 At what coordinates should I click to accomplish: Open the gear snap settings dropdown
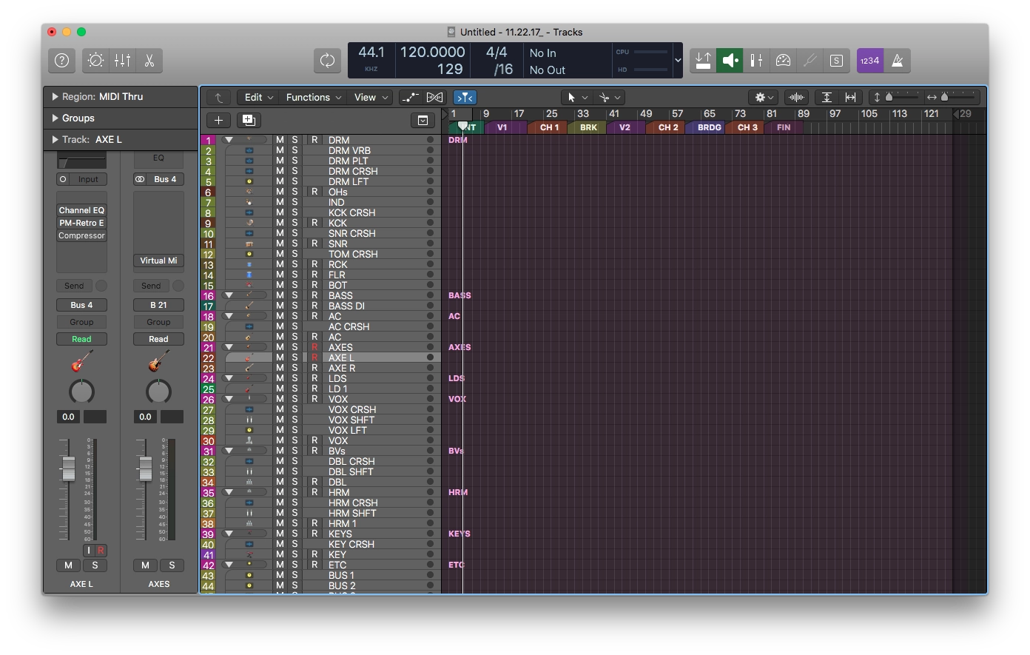point(763,98)
